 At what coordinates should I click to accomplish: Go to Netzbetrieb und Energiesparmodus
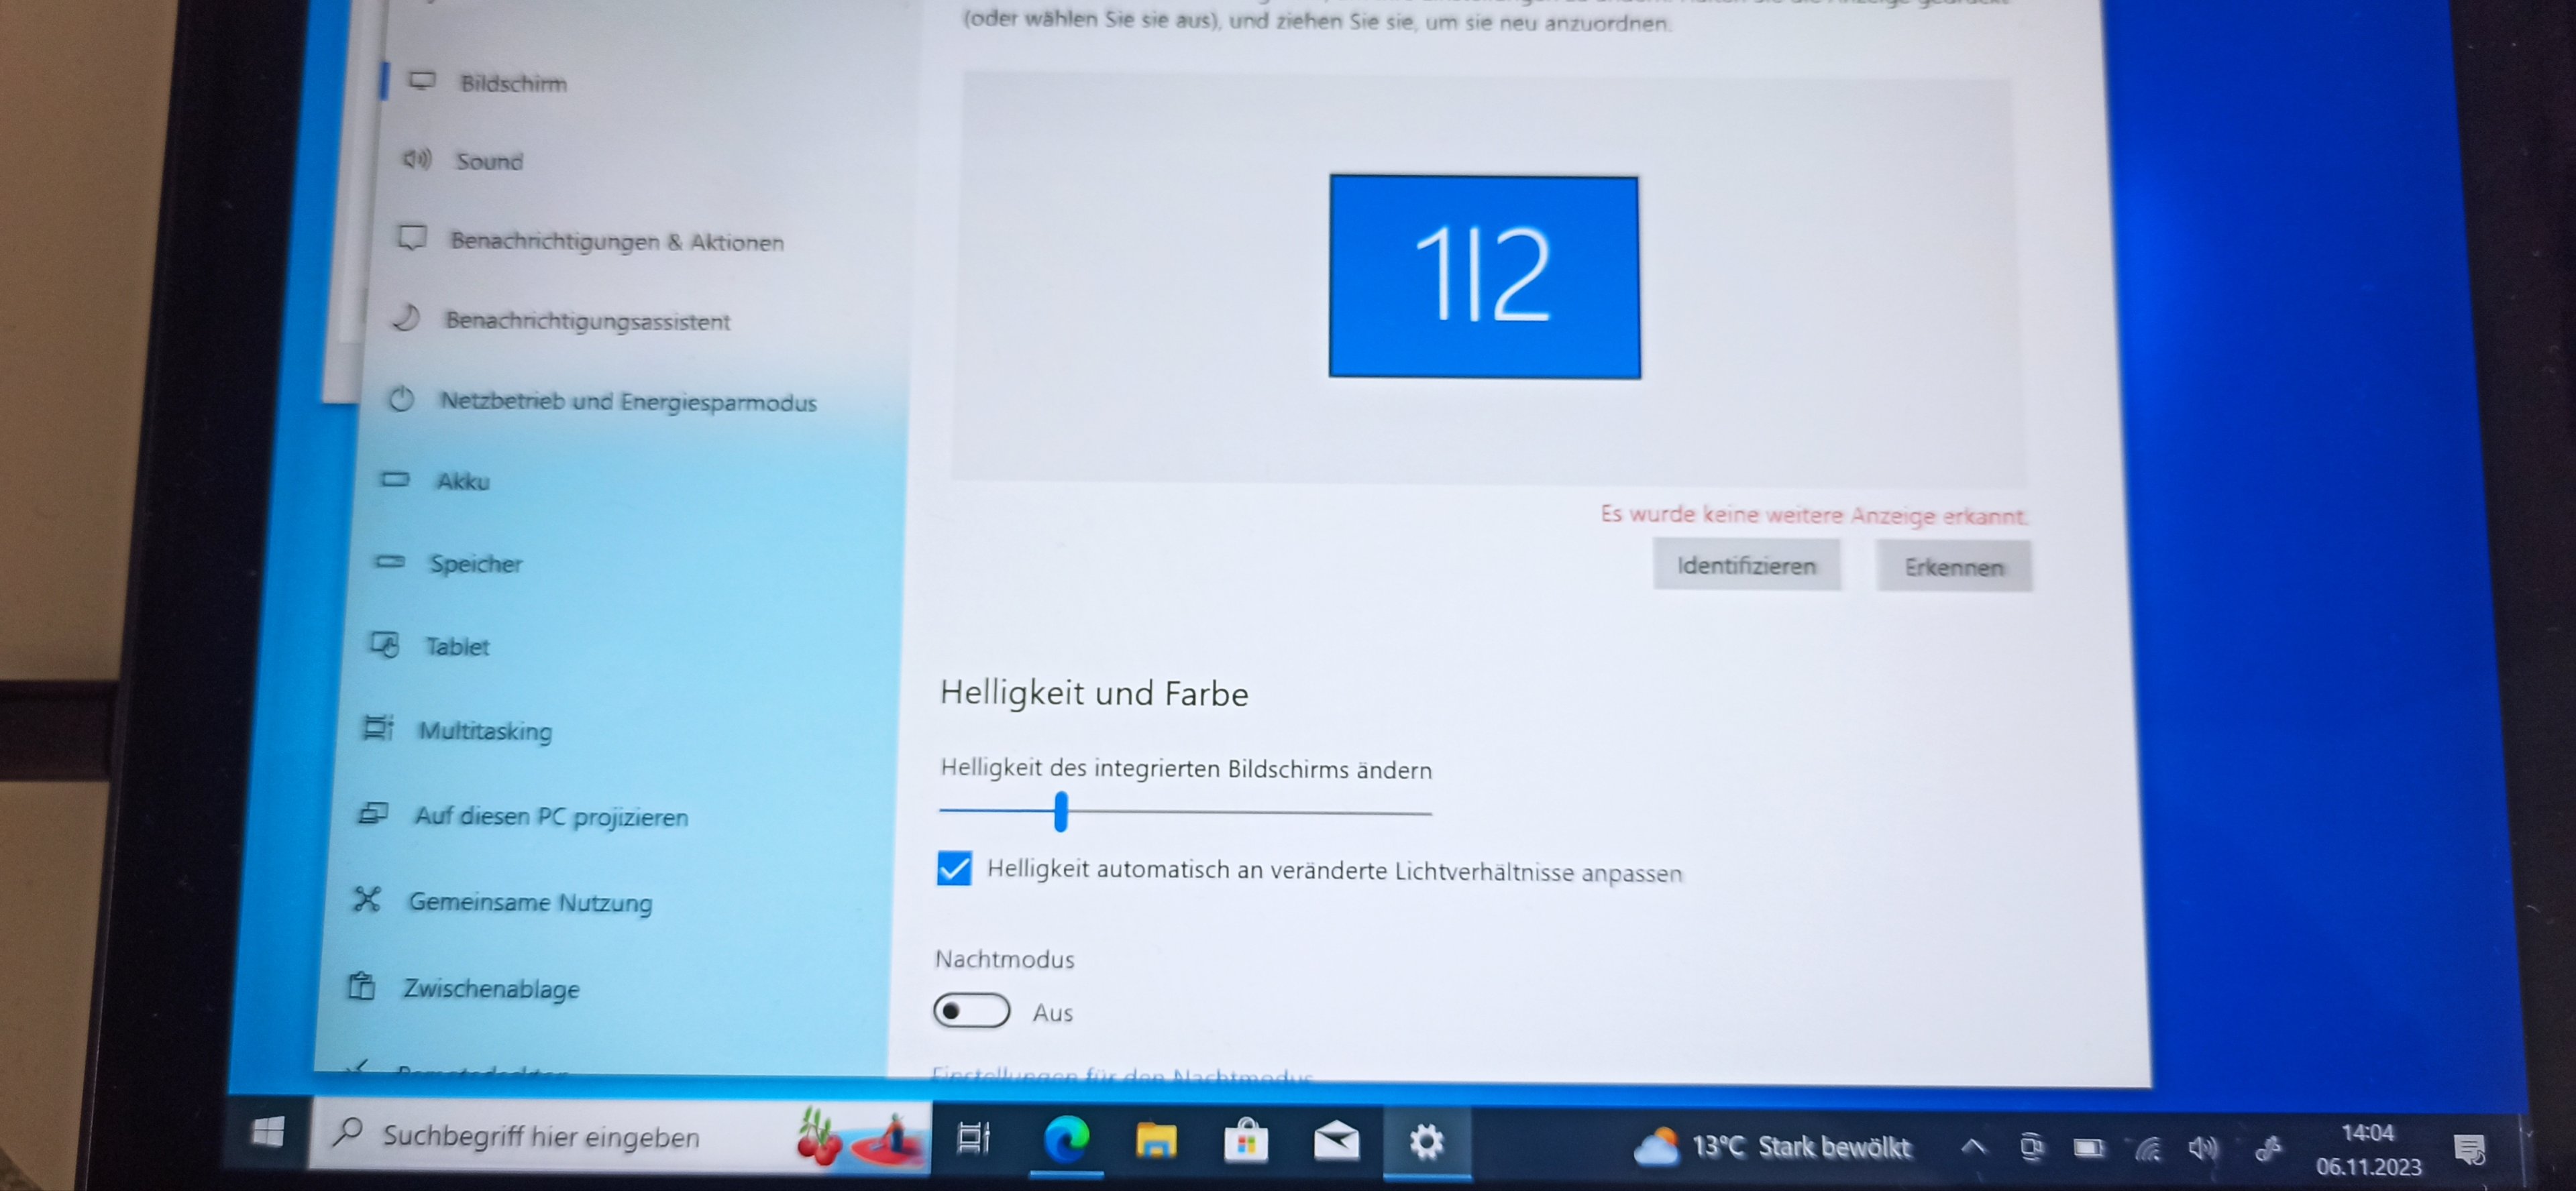(x=628, y=402)
